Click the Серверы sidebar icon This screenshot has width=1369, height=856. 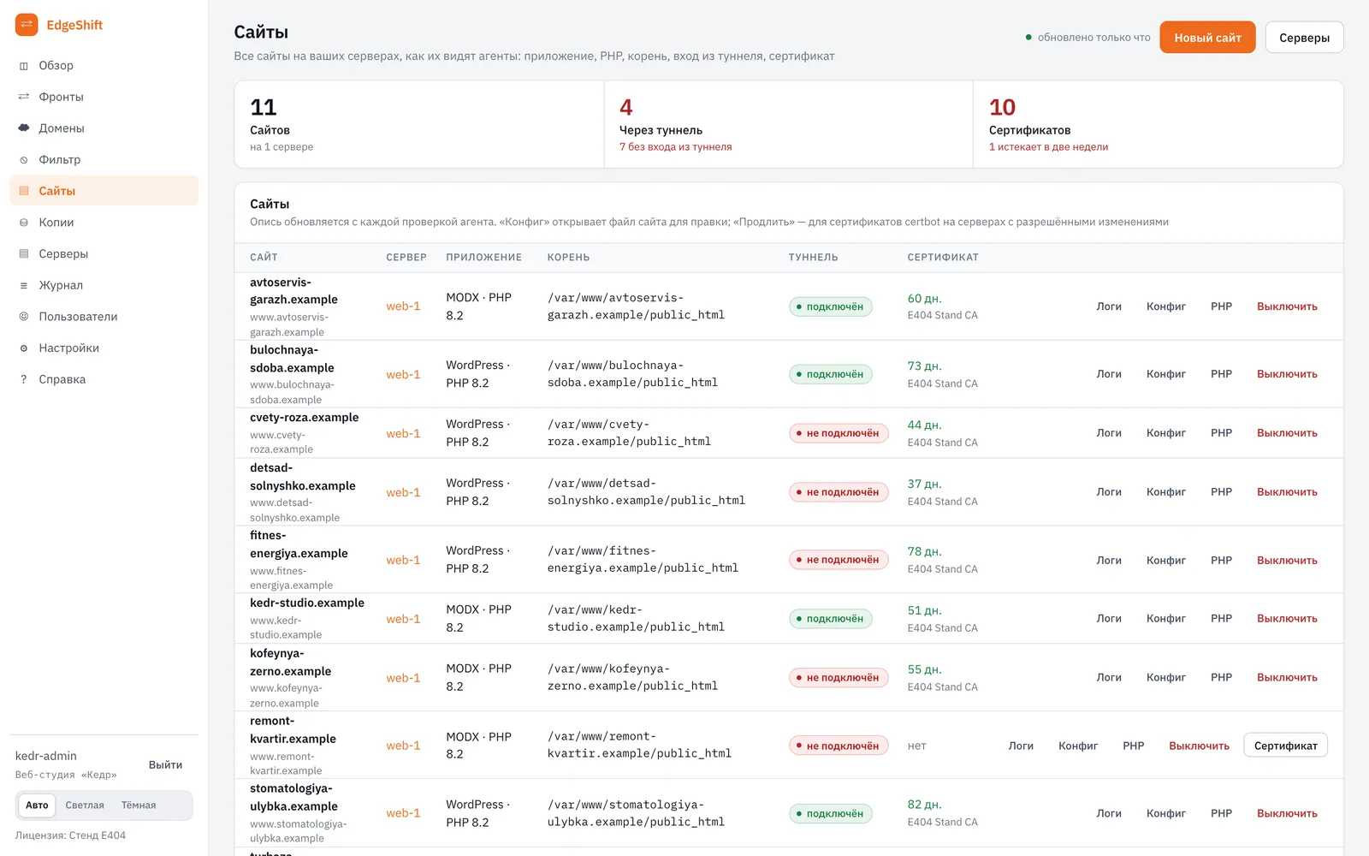tap(24, 254)
